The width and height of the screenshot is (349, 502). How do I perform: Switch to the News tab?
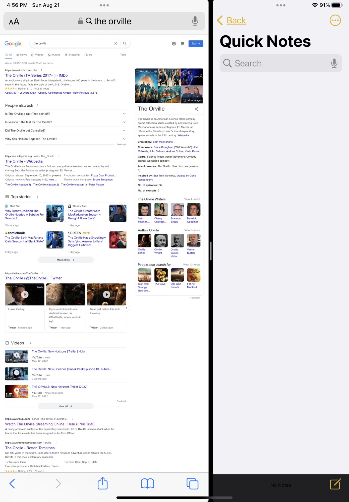click(22, 55)
